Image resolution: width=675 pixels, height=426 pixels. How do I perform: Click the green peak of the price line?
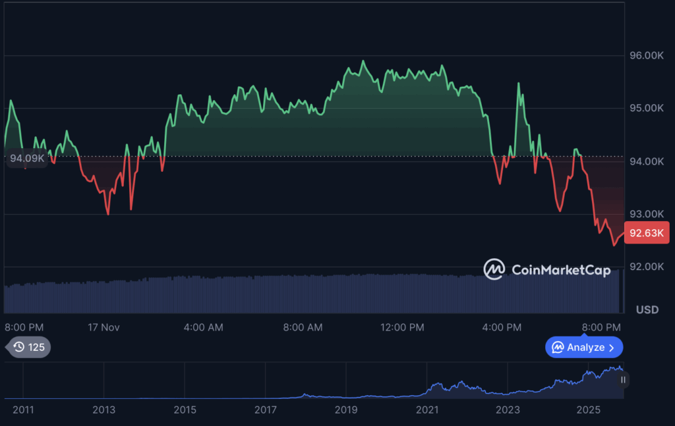[363, 61]
